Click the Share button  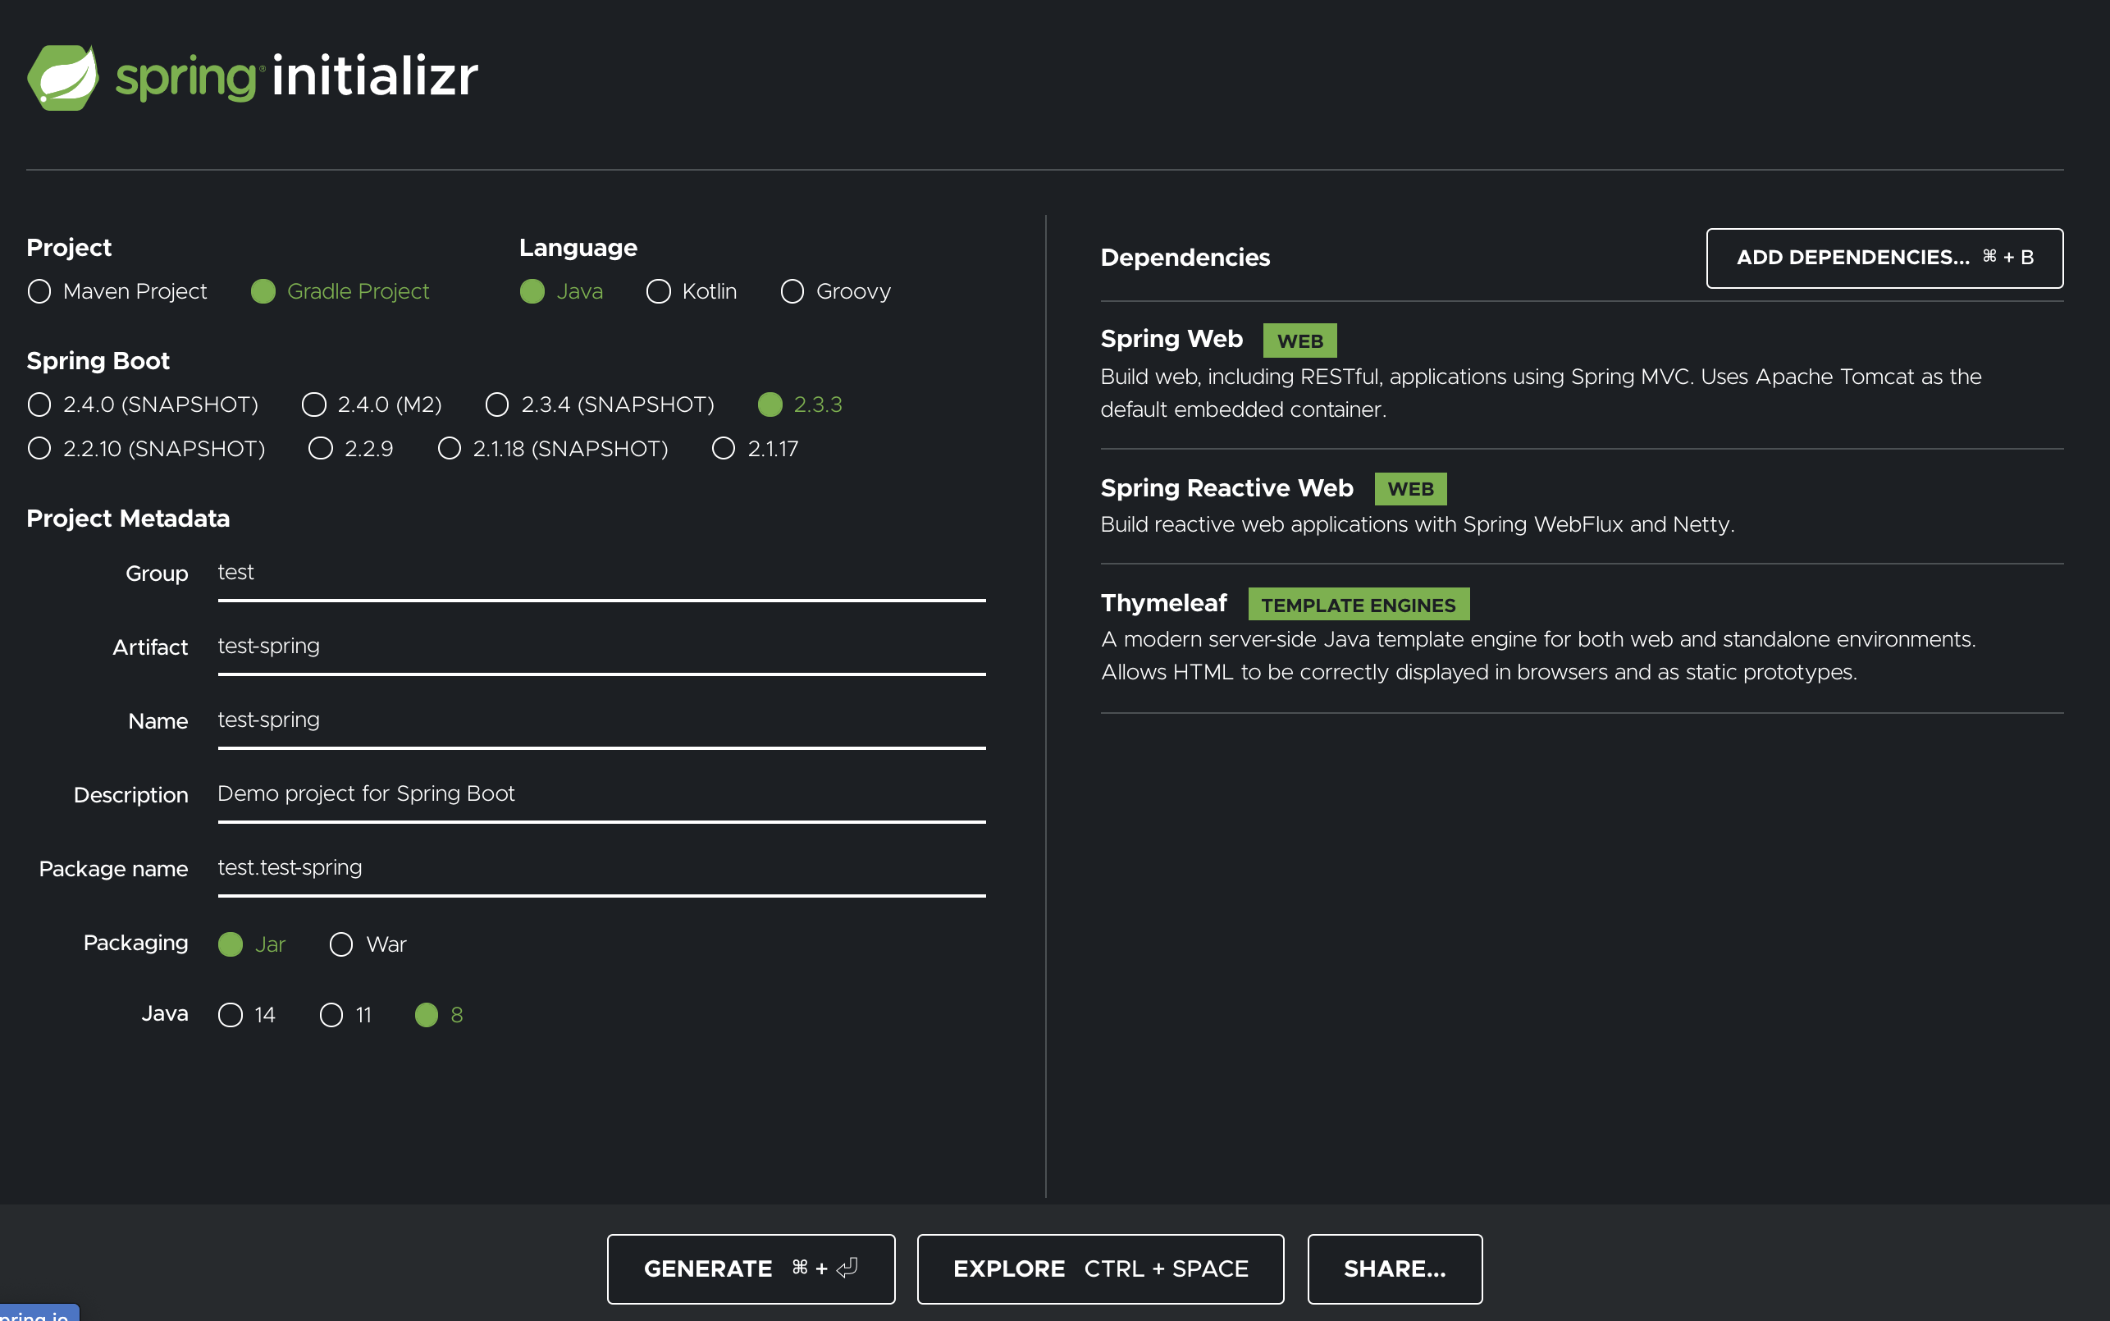(1394, 1268)
